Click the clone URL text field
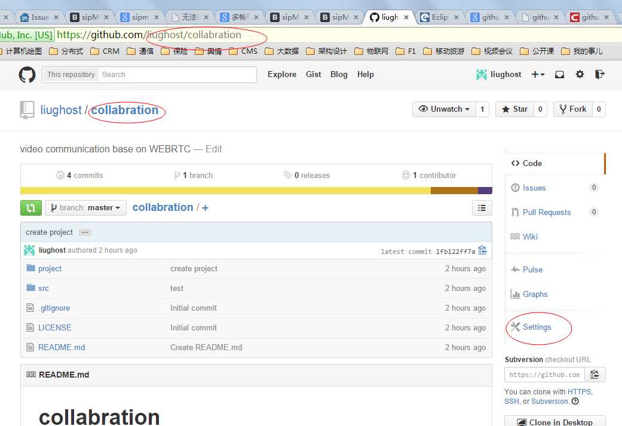Image resolution: width=622 pixels, height=426 pixels. (x=545, y=375)
